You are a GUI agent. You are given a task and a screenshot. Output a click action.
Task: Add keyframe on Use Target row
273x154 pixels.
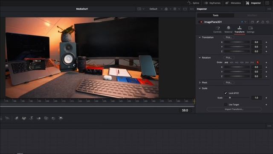point(266,104)
